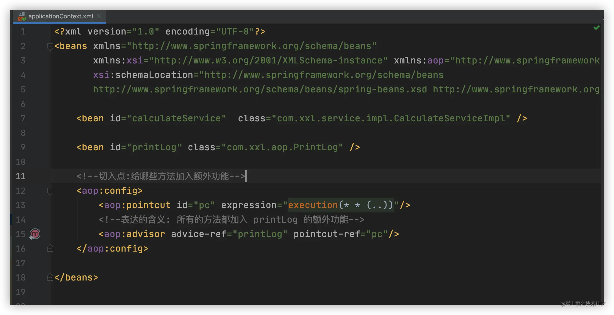Image resolution: width=614 pixels, height=315 pixels.
Task: Click the pc value in pointcut-ref
Action: [x=377, y=234]
